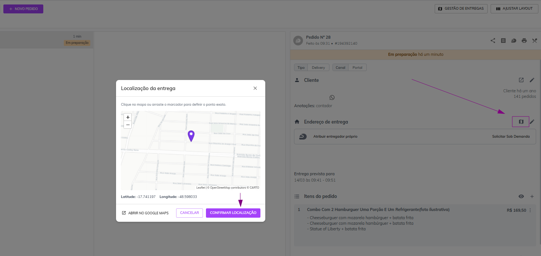Open client details in external window icon
Screen dimensions: 541x256
(521, 80)
